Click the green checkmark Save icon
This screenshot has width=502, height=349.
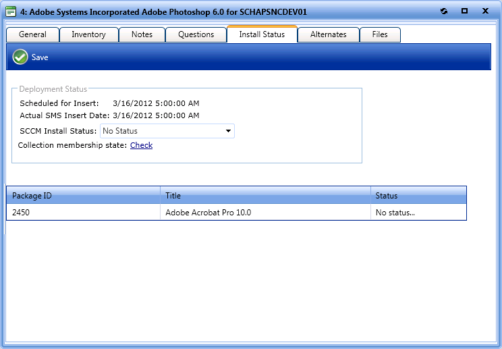(20, 57)
